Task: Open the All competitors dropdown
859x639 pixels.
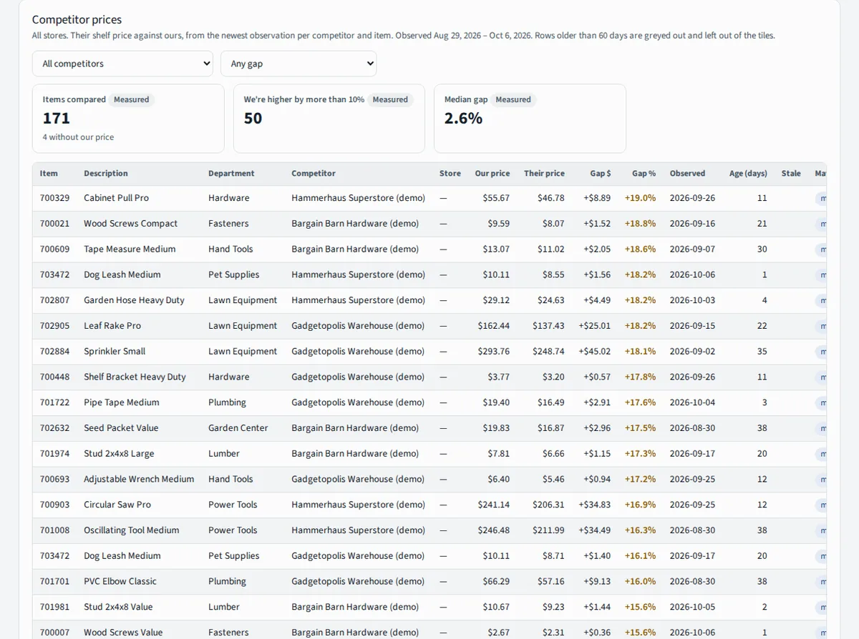Action: (x=122, y=64)
